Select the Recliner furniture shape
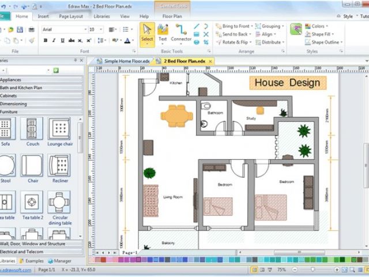 59,166
